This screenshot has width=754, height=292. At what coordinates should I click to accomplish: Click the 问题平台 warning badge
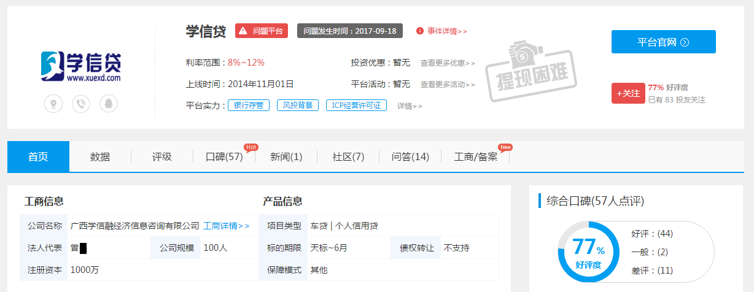pyautogui.click(x=262, y=31)
